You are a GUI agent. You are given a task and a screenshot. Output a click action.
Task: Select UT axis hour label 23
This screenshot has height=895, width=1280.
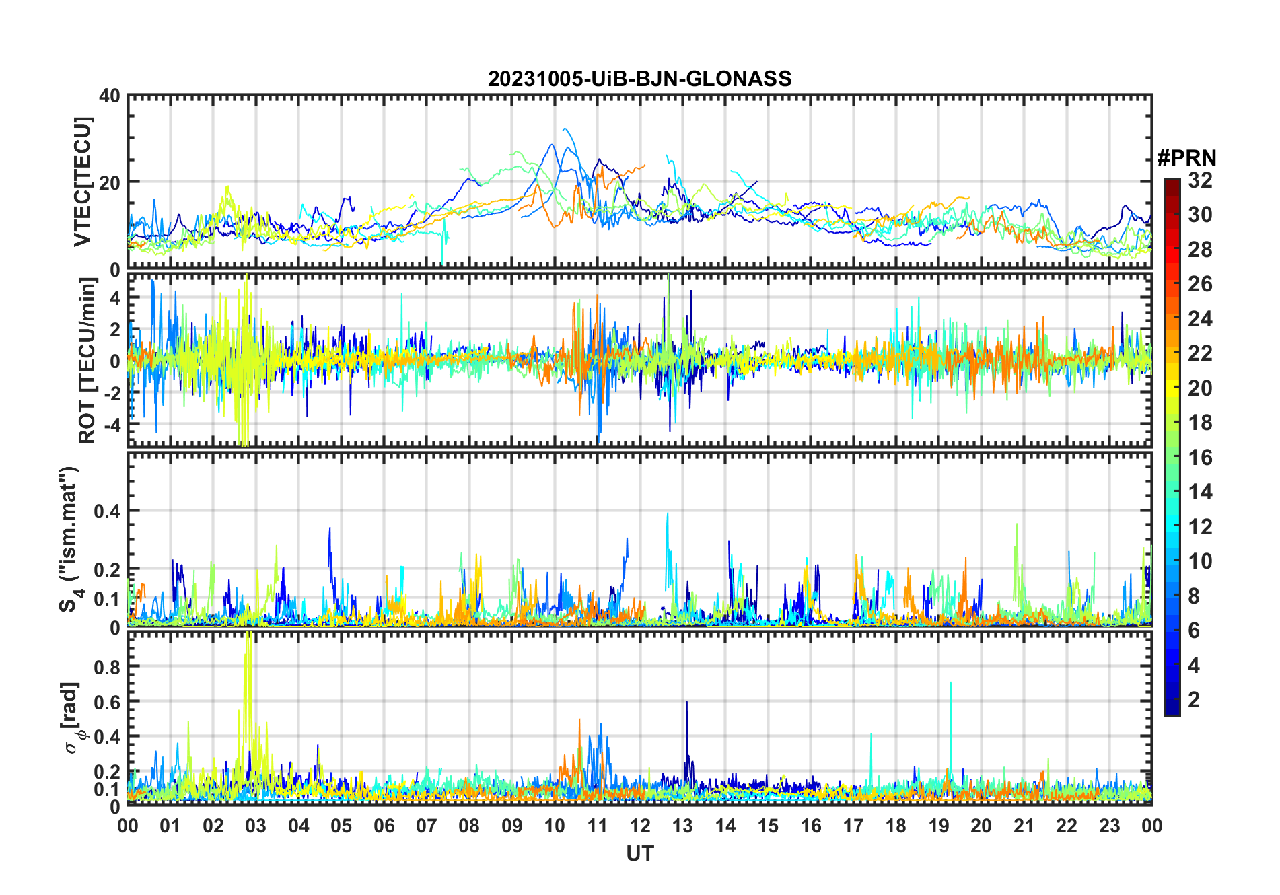pyautogui.click(x=1110, y=826)
